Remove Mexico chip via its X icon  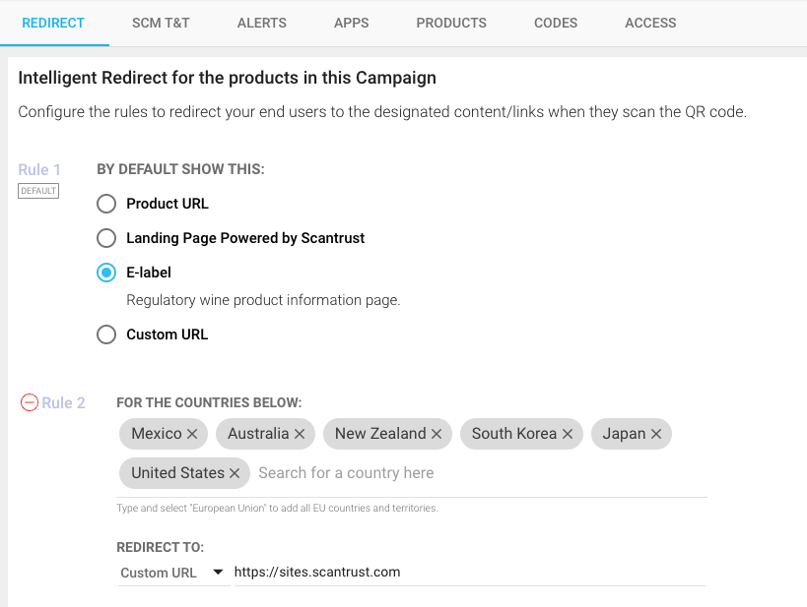[x=192, y=434]
